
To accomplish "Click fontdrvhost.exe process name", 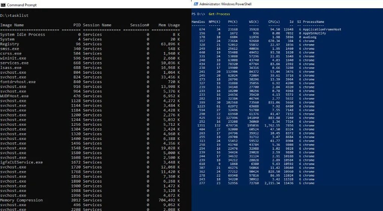I will pos(18,82).
